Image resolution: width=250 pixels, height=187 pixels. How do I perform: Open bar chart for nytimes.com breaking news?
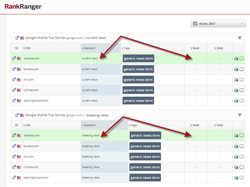(236, 167)
